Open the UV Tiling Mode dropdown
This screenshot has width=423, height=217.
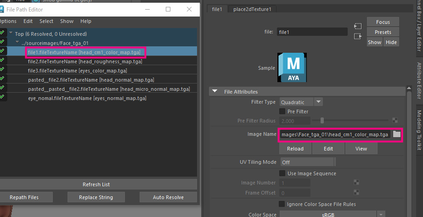pyautogui.click(x=308, y=162)
